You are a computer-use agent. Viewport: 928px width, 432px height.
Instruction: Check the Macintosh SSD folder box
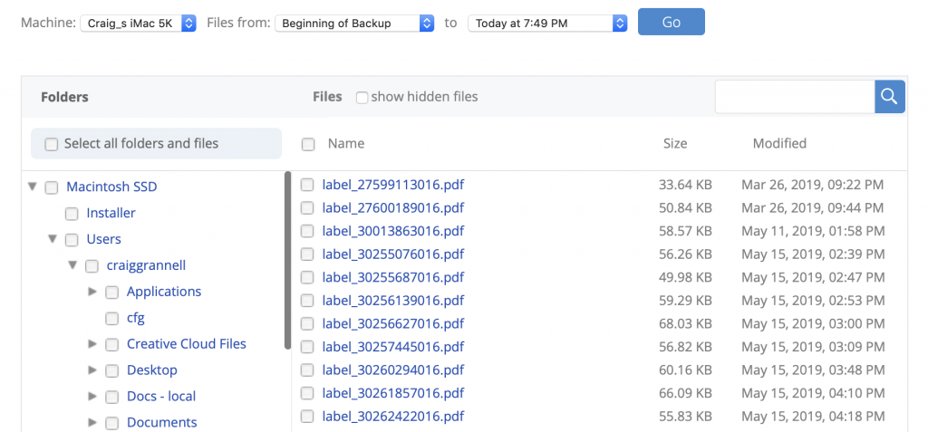(x=52, y=187)
